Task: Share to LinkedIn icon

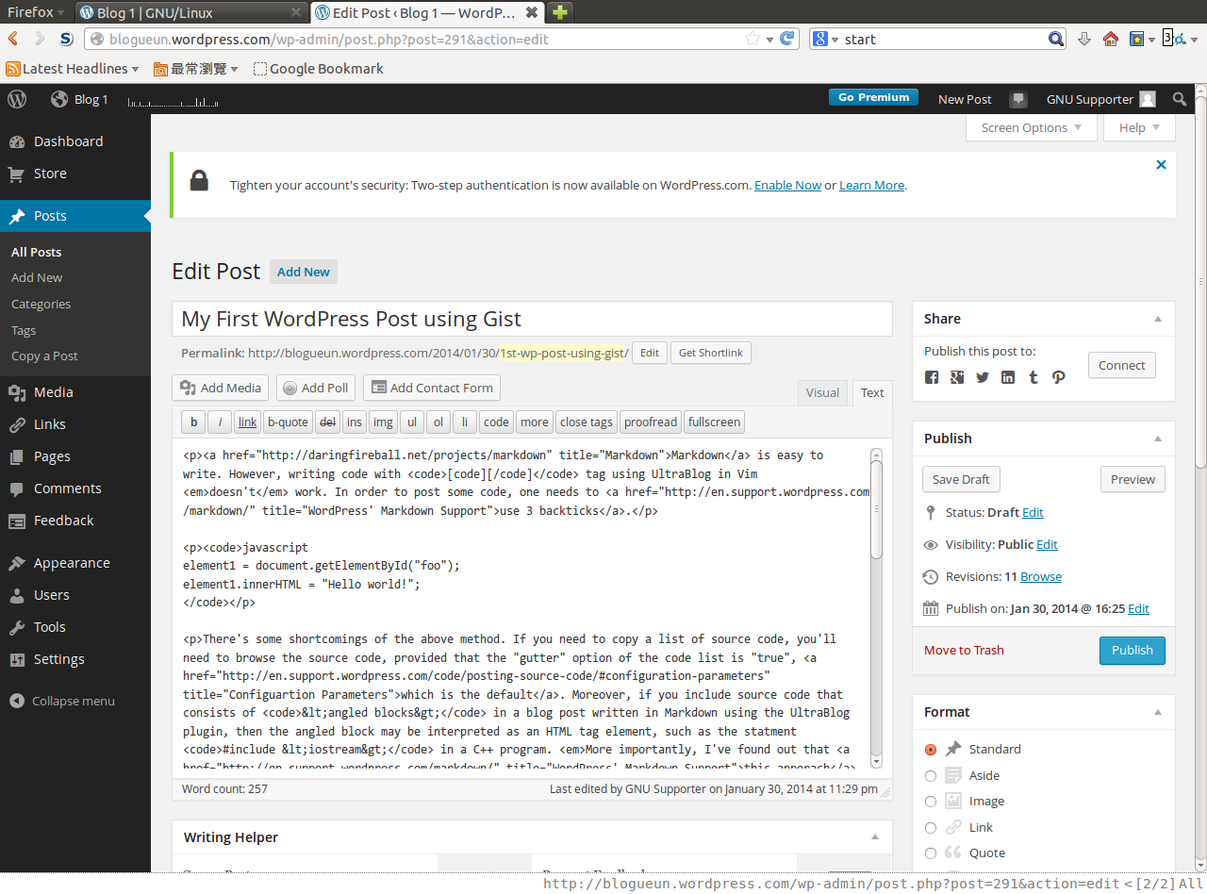Action: 1008,377
